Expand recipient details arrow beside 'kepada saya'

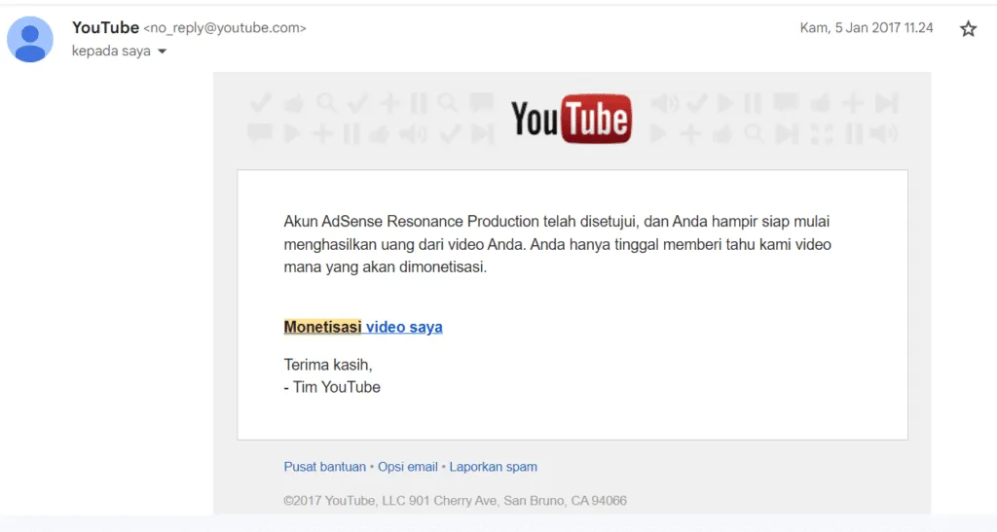162,52
